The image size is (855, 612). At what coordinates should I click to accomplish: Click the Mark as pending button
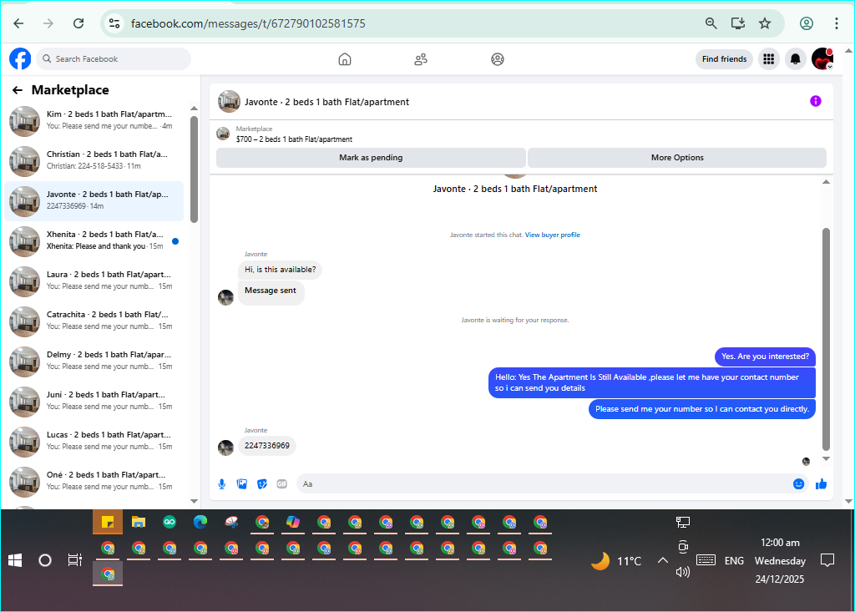[x=371, y=158]
